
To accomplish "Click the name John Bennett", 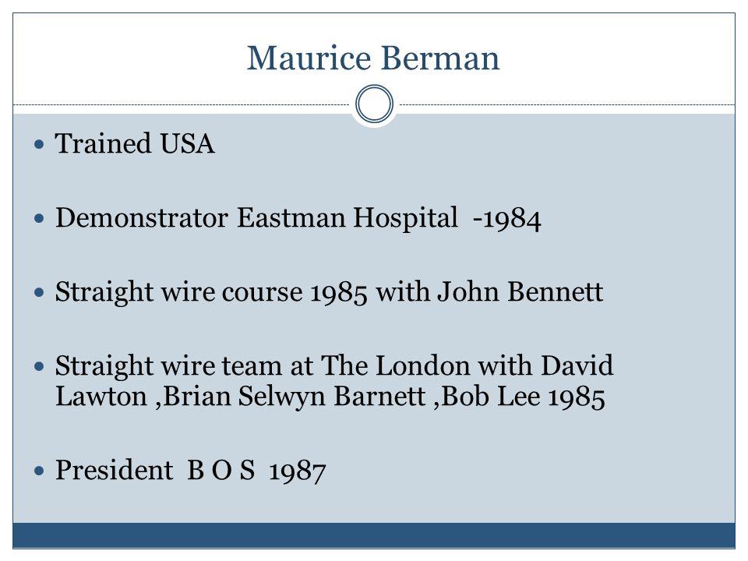I will coord(520,291).
